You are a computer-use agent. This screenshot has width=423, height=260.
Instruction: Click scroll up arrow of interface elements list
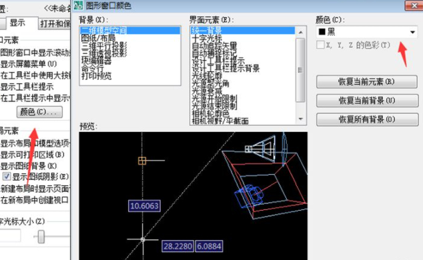[301, 32]
